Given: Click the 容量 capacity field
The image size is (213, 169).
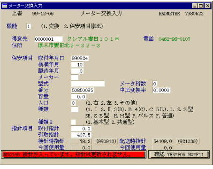Looking at the screenshot, I should tap(78, 97).
